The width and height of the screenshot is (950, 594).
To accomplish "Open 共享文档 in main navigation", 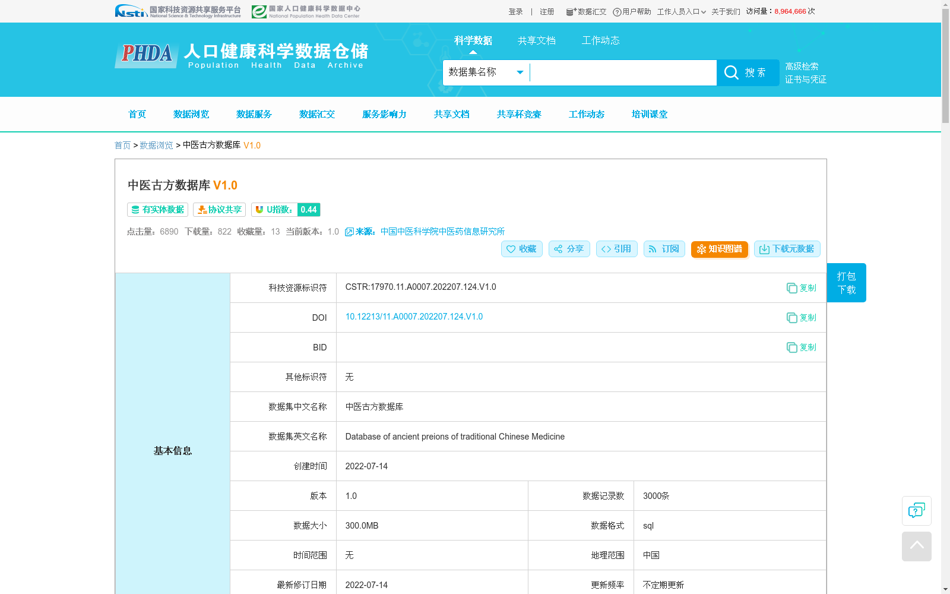I will [451, 114].
